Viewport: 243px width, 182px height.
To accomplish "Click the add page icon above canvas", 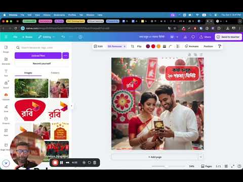I will 201,55.
